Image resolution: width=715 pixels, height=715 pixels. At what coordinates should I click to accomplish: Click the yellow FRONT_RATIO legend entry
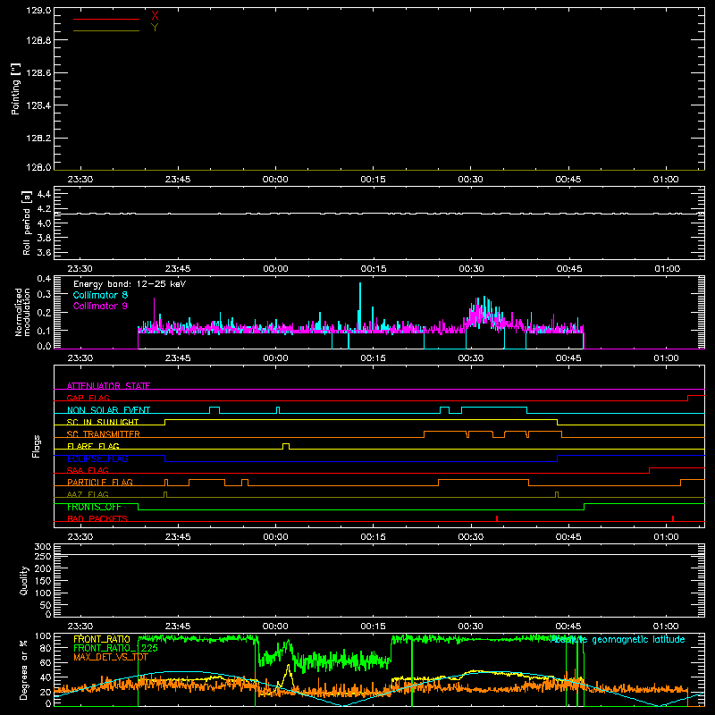[102, 639]
